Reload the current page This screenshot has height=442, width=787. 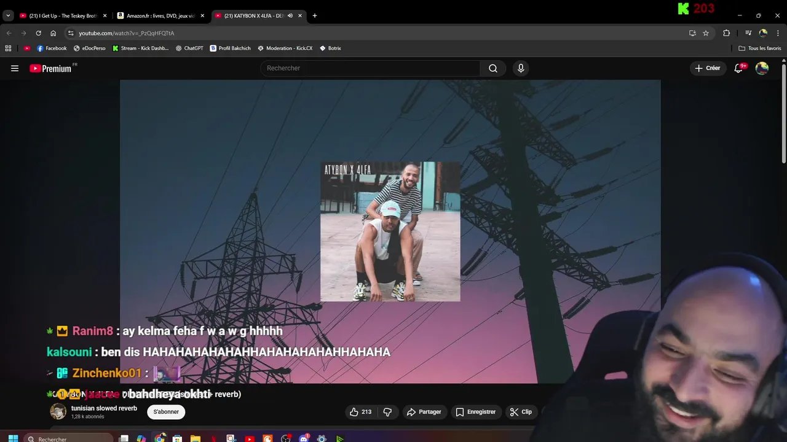click(38, 33)
